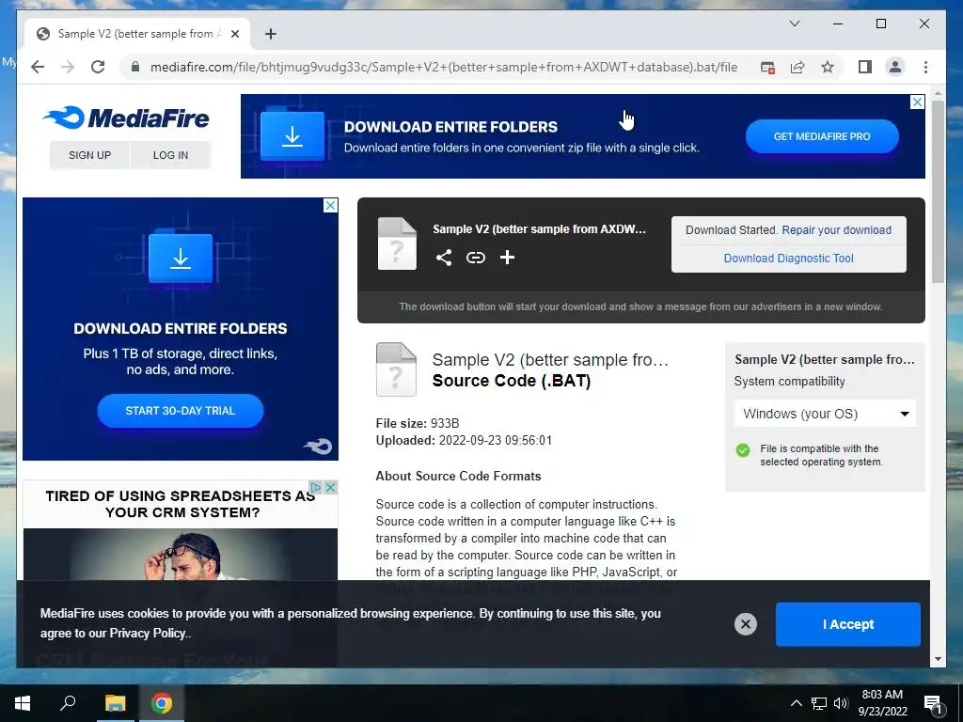Click the green compatibility checkmark icon
This screenshot has width=963, height=722.
(743, 450)
